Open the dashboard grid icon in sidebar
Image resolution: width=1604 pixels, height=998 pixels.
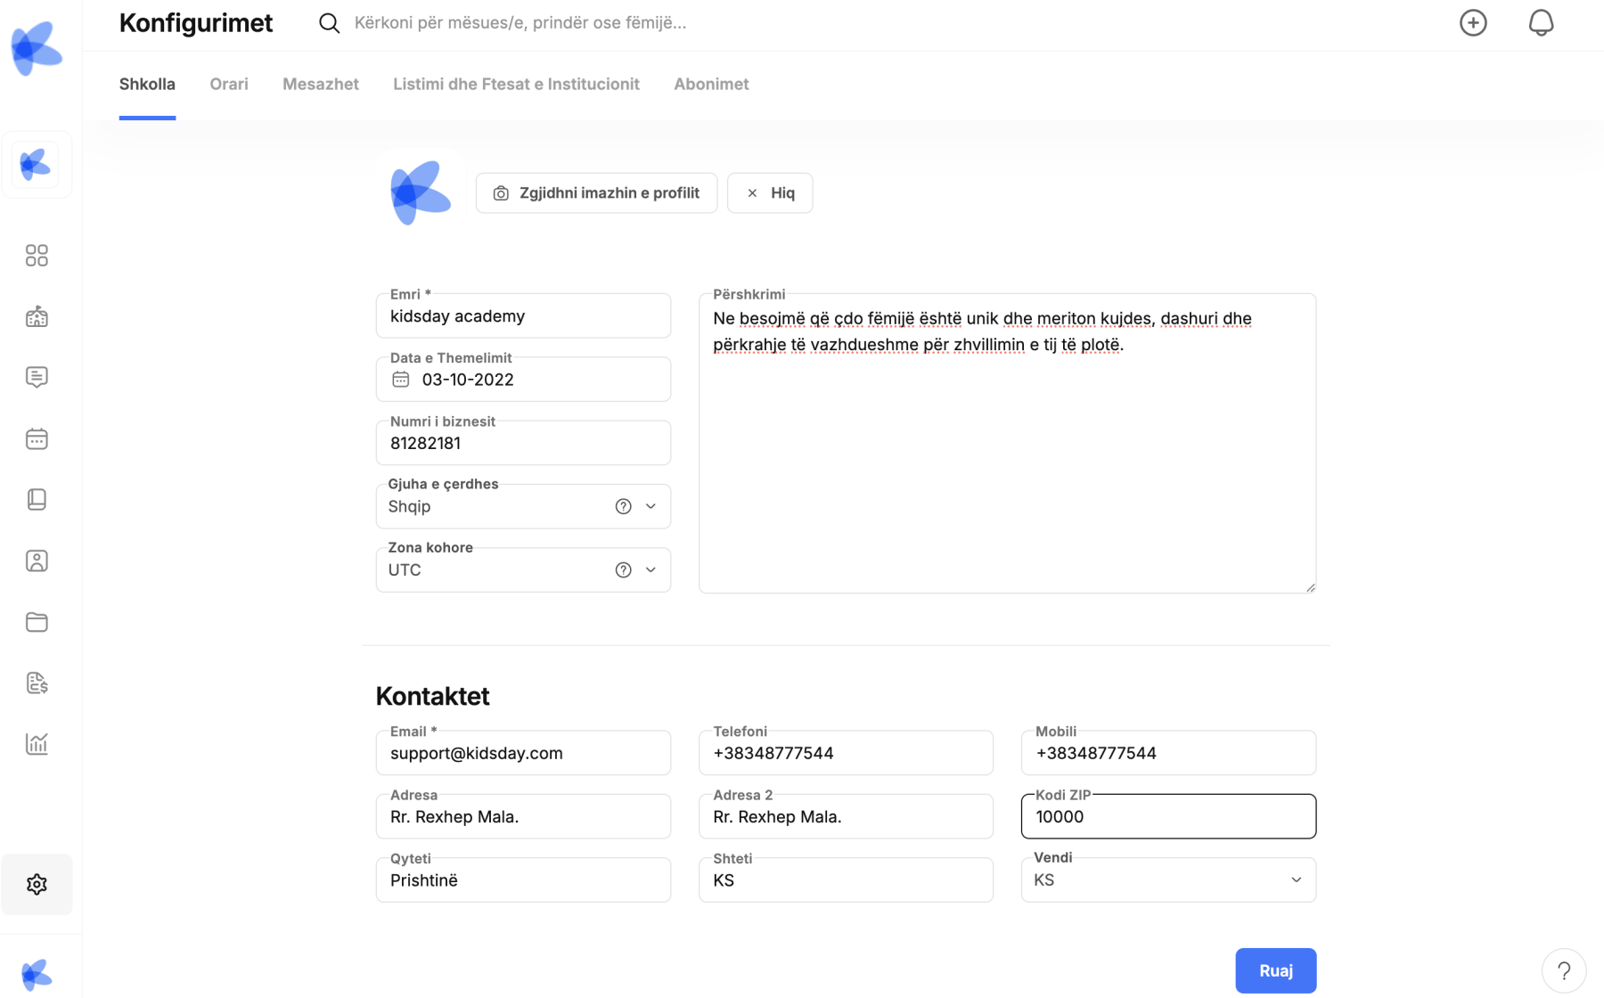pos(37,256)
